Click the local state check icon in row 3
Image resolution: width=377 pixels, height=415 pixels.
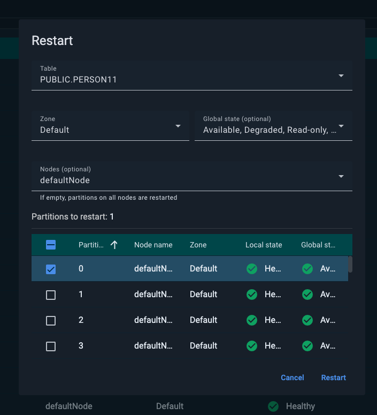pyautogui.click(x=252, y=346)
